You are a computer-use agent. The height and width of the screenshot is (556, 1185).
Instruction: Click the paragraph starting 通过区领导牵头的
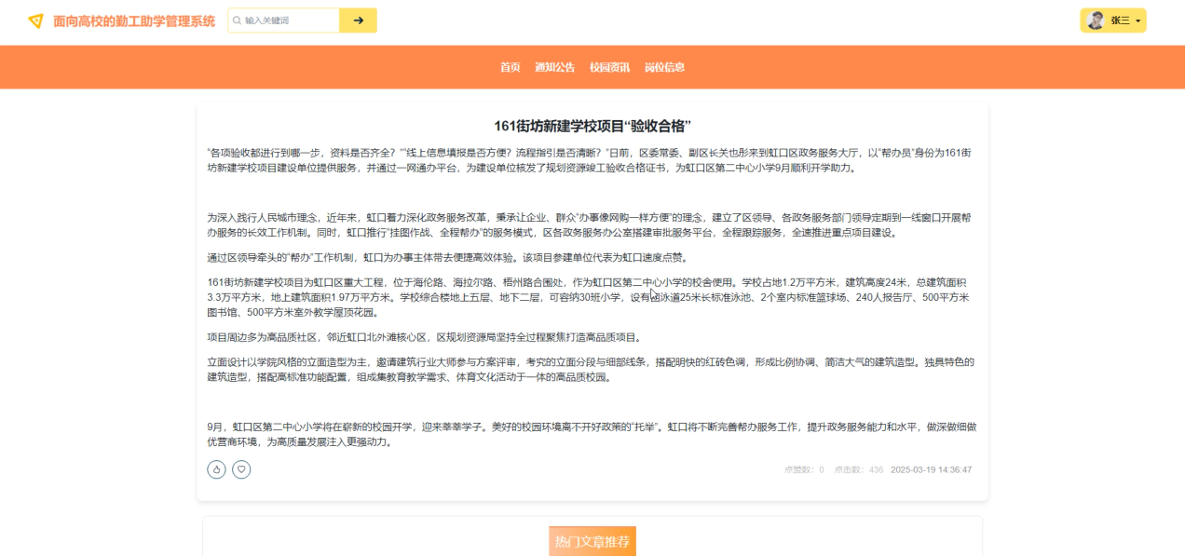click(447, 258)
